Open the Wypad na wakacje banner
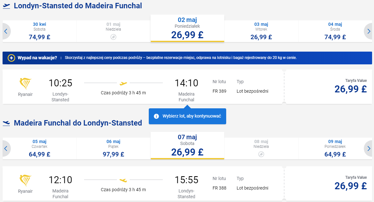 pos(187,58)
